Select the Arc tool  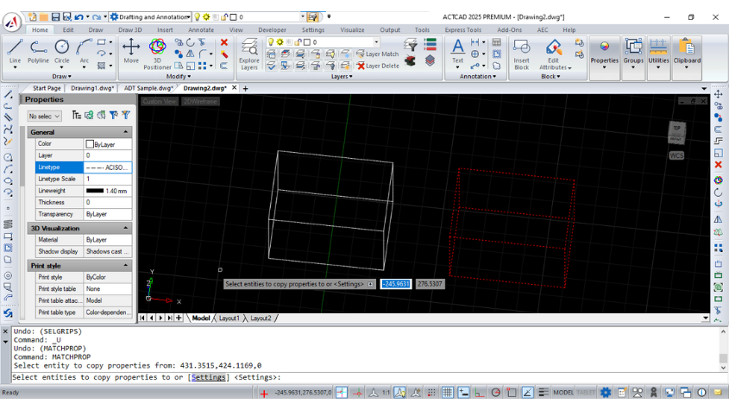point(85,51)
